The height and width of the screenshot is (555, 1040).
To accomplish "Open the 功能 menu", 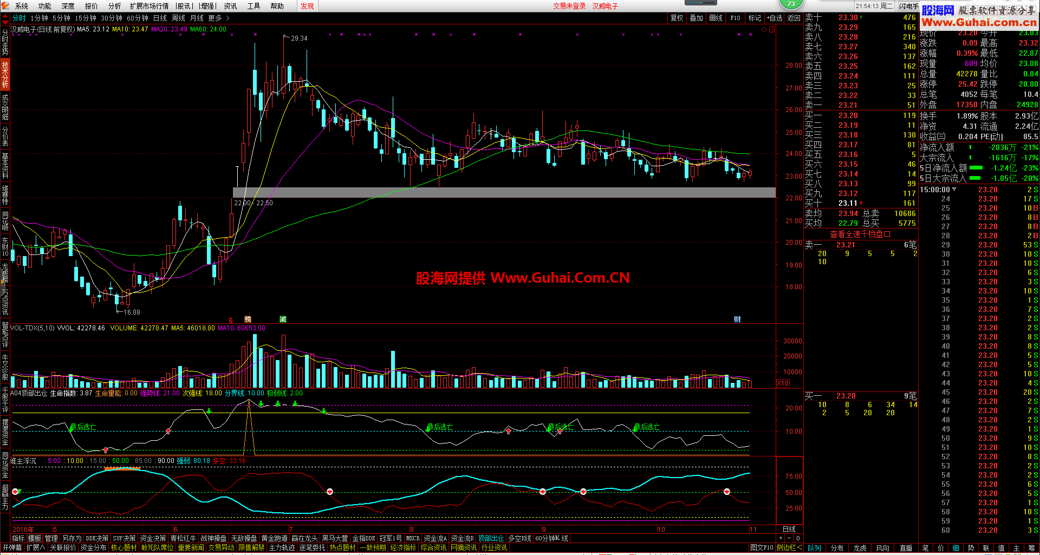I will tap(44, 6).
